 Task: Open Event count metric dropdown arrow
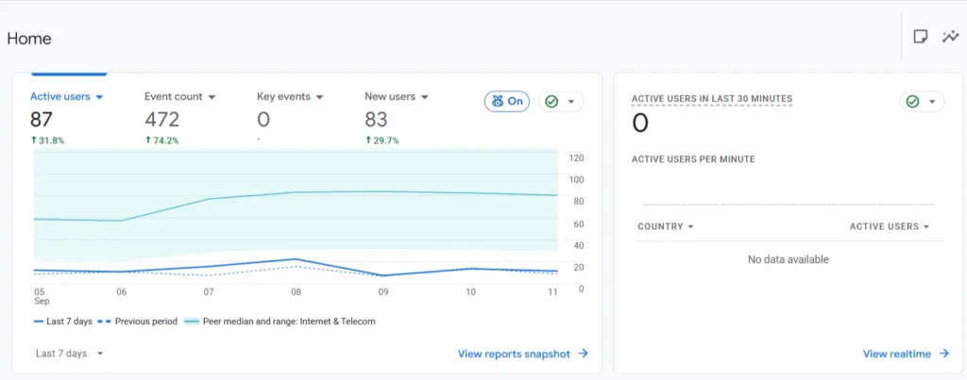[x=212, y=97]
